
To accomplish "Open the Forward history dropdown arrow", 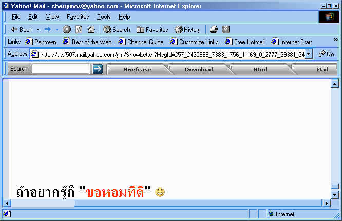I will pyautogui.click(x=57, y=29).
